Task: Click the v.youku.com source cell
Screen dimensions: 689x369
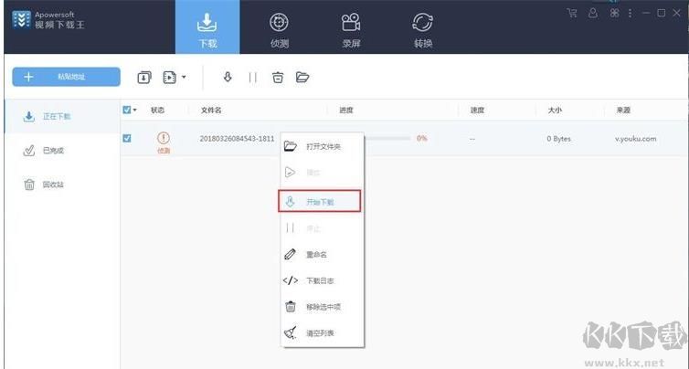Action: tap(635, 139)
